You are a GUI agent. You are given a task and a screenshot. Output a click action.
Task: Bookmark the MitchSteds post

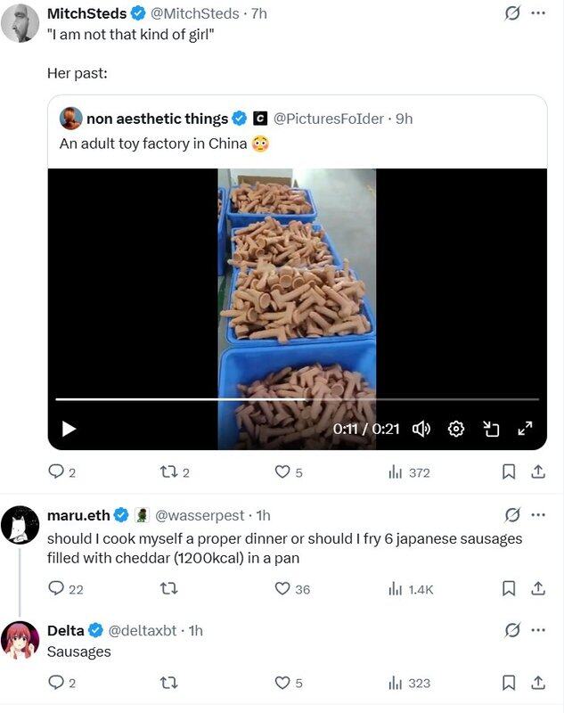509,472
